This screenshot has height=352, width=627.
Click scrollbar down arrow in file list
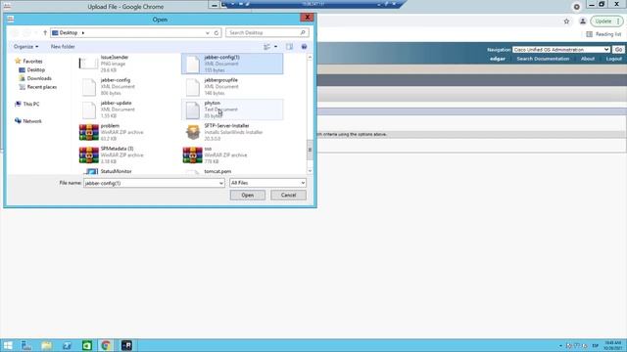[310, 171]
